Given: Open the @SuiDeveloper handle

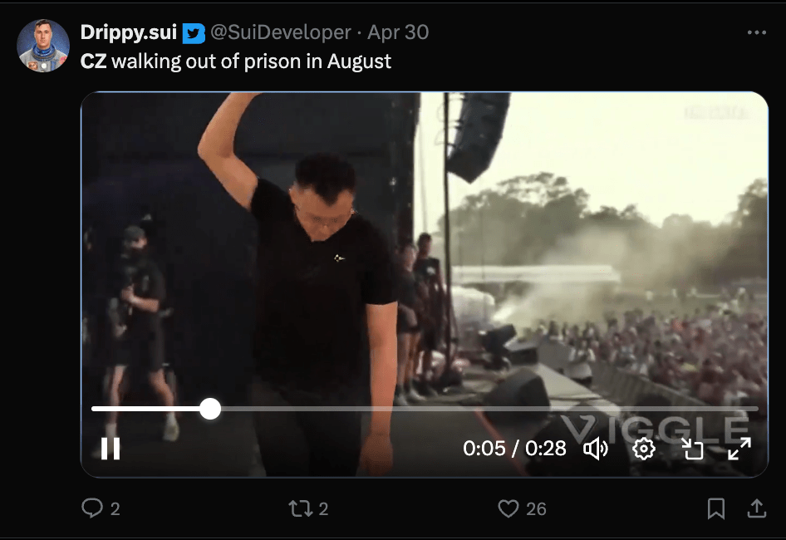Looking at the screenshot, I should pos(280,32).
